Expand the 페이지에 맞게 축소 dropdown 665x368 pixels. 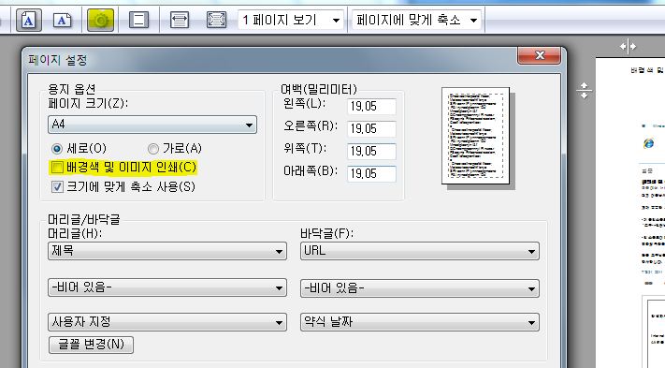pos(416,20)
